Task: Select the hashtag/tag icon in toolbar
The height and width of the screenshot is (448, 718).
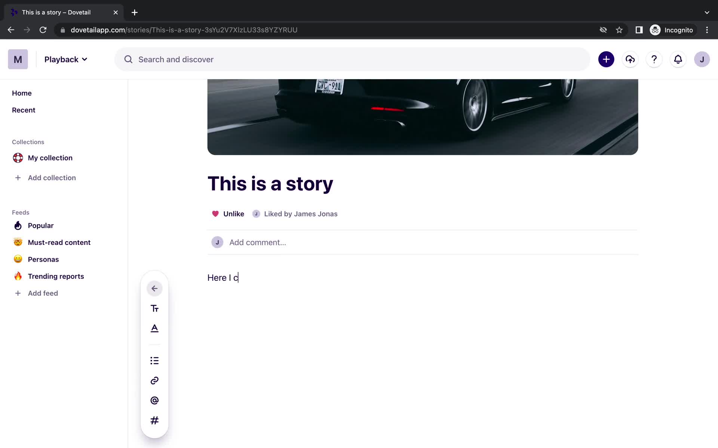Action: point(154,421)
